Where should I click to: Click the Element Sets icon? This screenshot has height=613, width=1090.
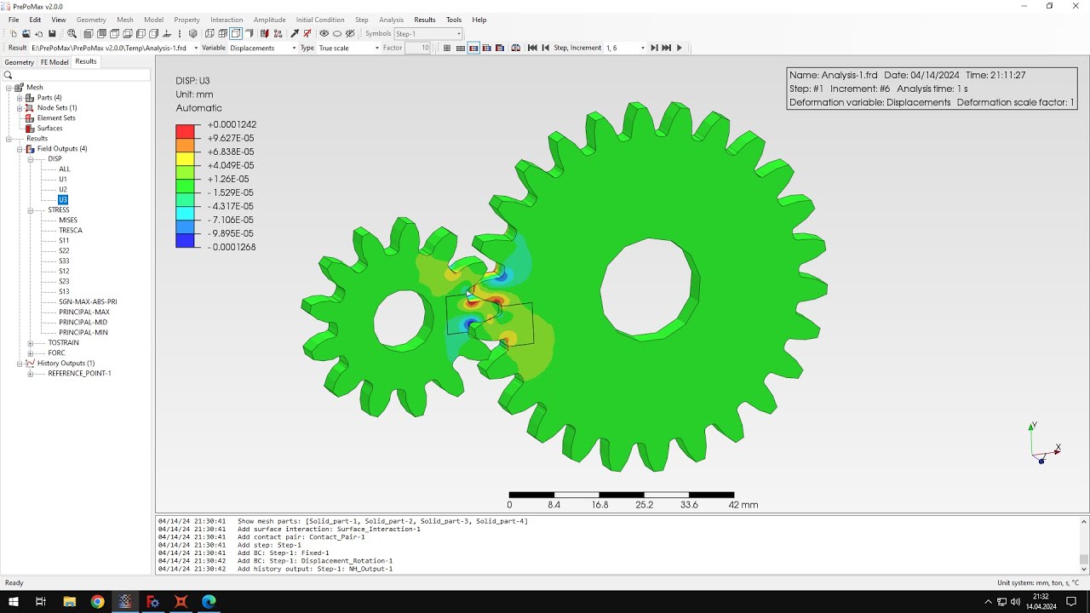point(31,117)
